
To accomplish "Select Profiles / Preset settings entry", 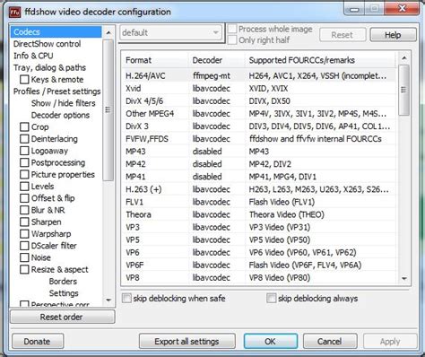I will [56, 91].
